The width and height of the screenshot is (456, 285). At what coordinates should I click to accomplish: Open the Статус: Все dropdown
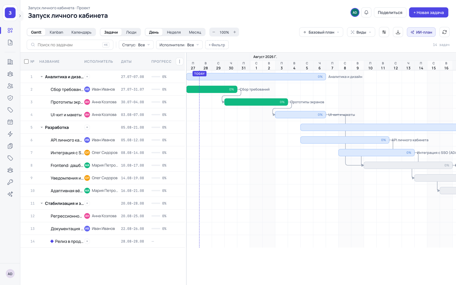(x=136, y=45)
